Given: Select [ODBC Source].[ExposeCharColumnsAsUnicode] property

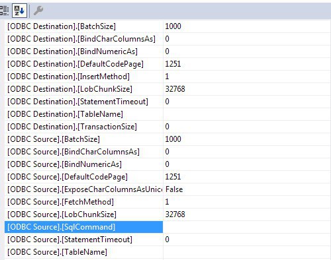Looking at the screenshot, I should coord(84,189).
